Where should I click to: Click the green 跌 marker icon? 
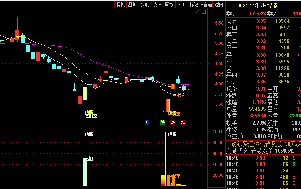[162, 122]
